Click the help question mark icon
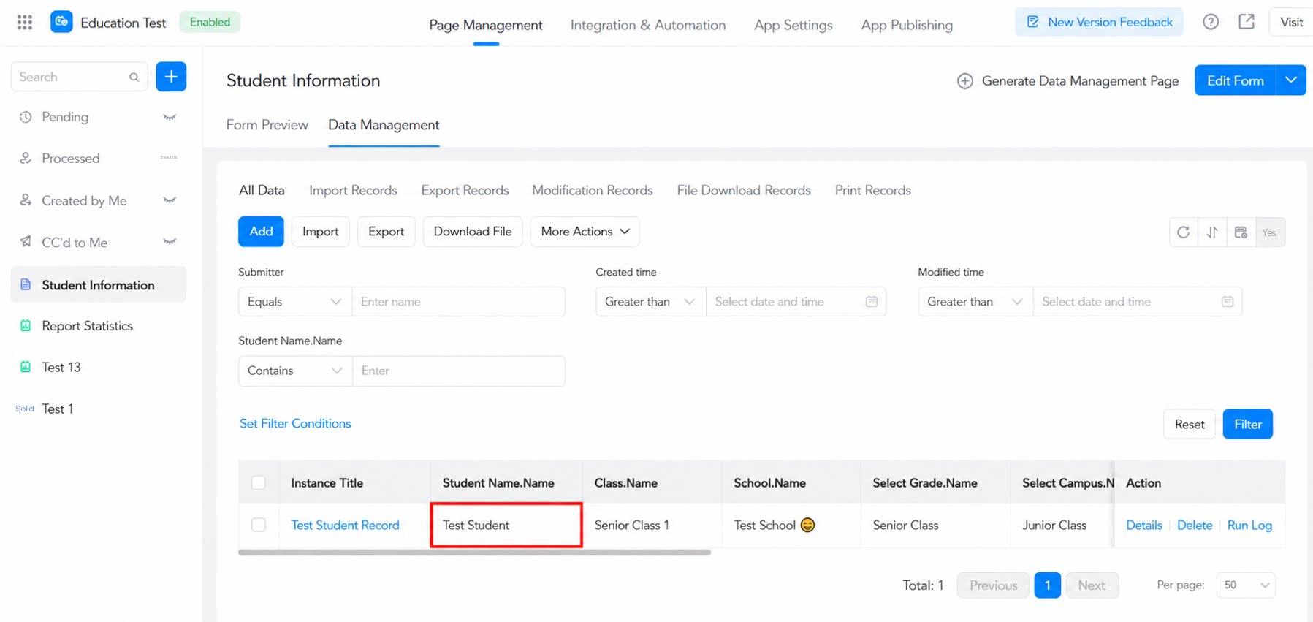 point(1211,22)
